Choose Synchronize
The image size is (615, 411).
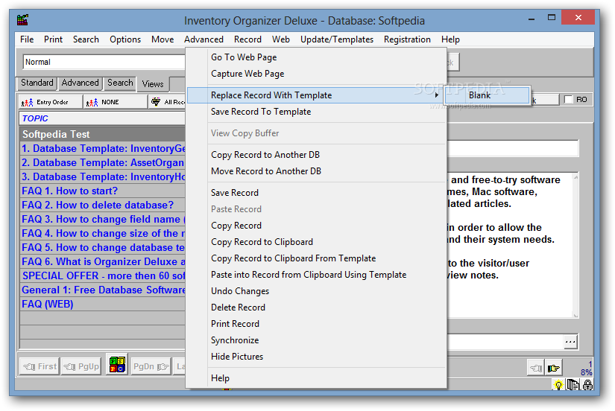(x=316, y=340)
